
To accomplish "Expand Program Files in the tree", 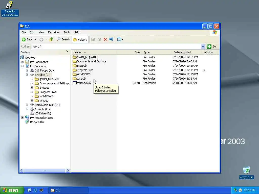I will click(x=32, y=92).
